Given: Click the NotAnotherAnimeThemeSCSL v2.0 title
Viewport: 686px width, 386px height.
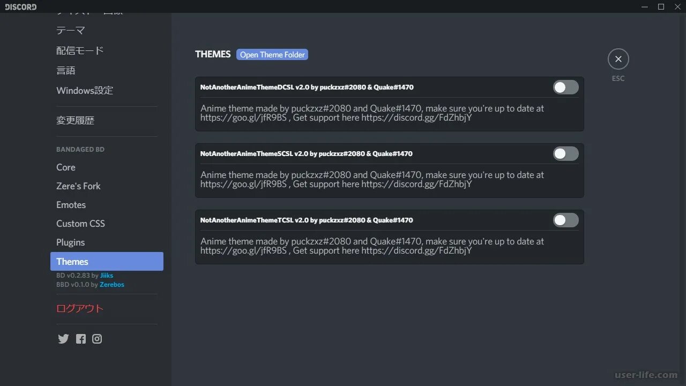Looking at the screenshot, I should pos(306,154).
